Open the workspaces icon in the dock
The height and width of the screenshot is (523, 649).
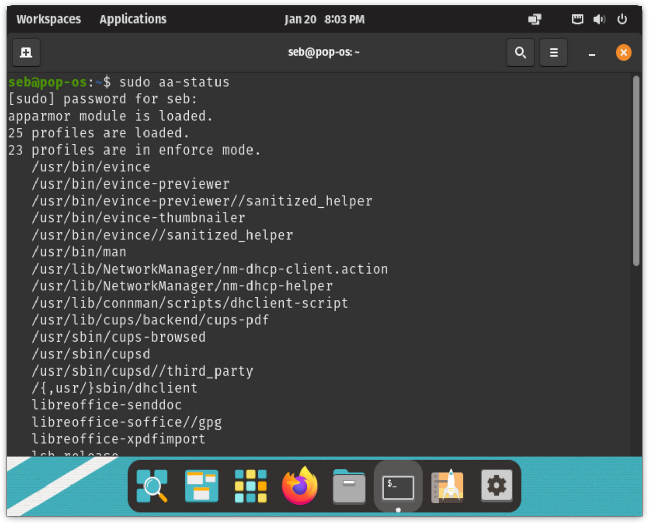point(201,486)
